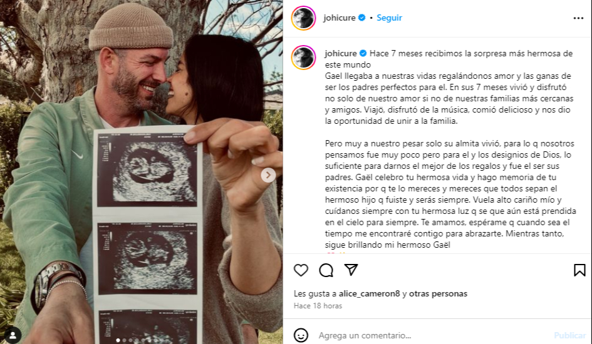The width and height of the screenshot is (592, 344).
Task: Go to next photo with arrow
Action: [268, 175]
